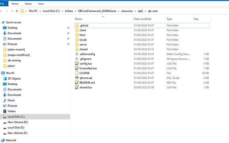Expand chevron after [qb] in path
Image resolution: width=229 pixels, height=143 pixels.
[145, 11]
